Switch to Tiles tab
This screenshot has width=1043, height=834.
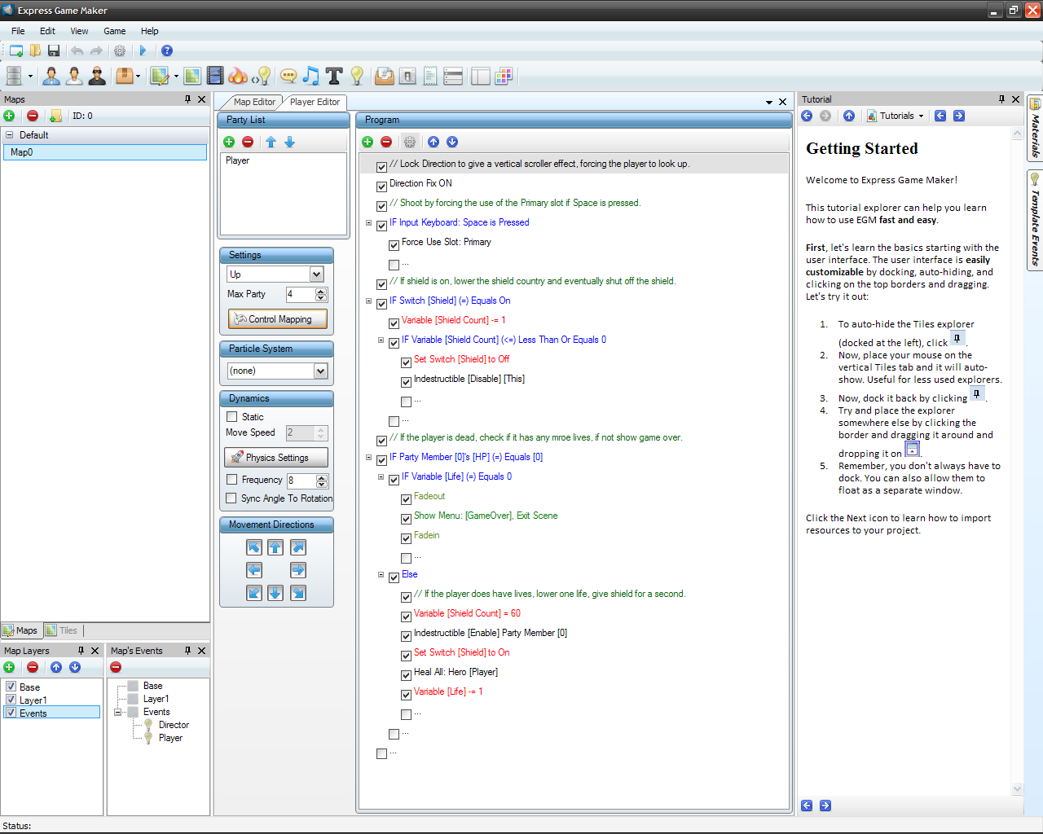point(62,630)
